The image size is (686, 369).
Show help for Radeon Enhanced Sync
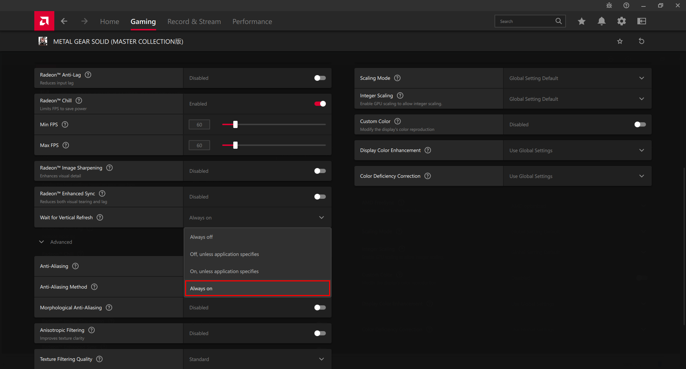pyautogui.click(x=102, y=193)
